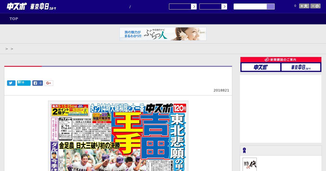This screenshot has width=326, height=171.
Task: Share the article on Google+
Action: [x=49, y=83]
